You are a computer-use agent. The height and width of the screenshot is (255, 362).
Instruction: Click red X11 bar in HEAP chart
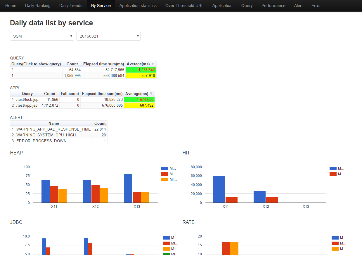(54, 194)
